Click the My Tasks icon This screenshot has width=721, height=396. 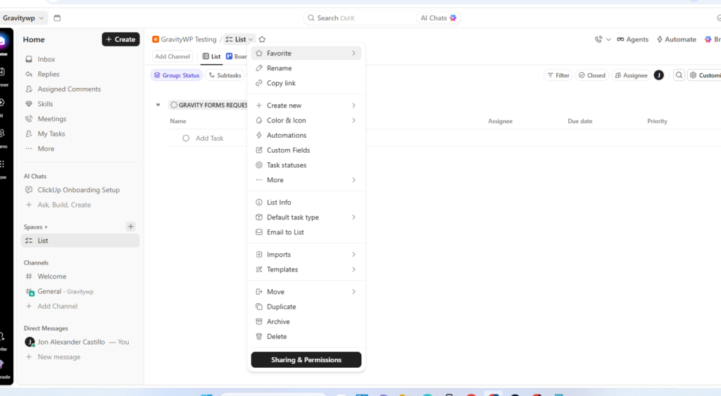pos(29,134)
